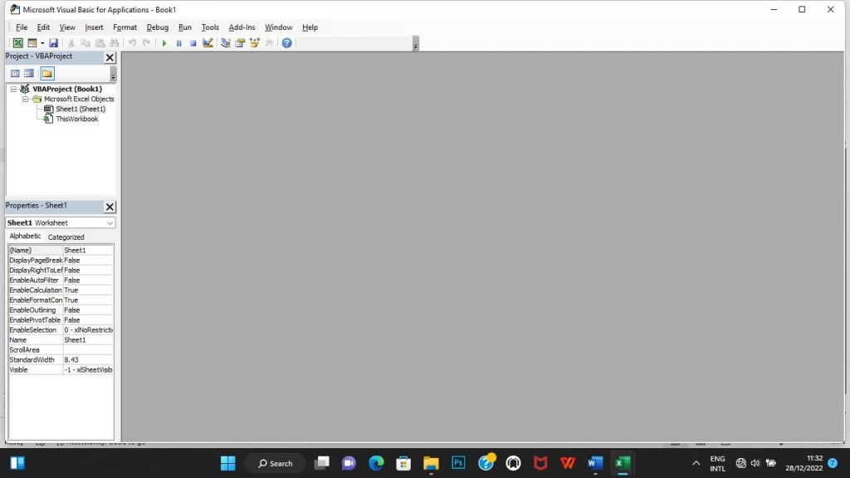The image size is (850, 478).
Task: Open Photoshop from taskbar
Action: click(x=458, y=463)
